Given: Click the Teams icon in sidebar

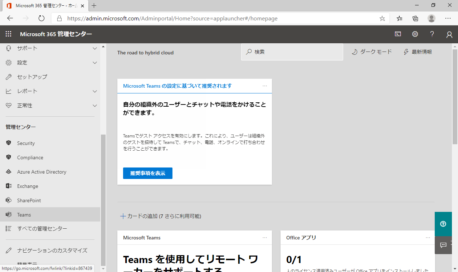Looking at the screenshot, I should click(9, 215).
